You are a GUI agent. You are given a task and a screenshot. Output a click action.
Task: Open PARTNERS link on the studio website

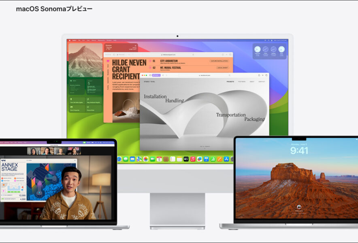[x=242, y=81]
